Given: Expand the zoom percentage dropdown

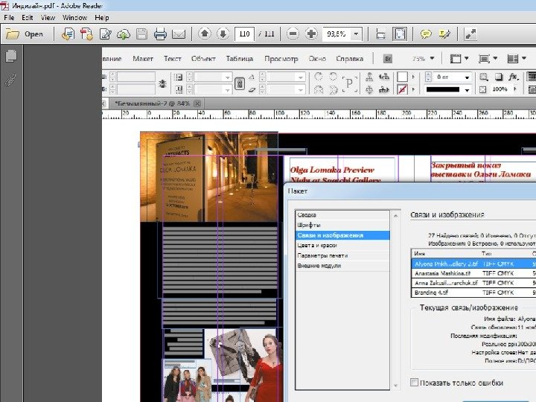Looking at the screenshot, I should point(357,34).
